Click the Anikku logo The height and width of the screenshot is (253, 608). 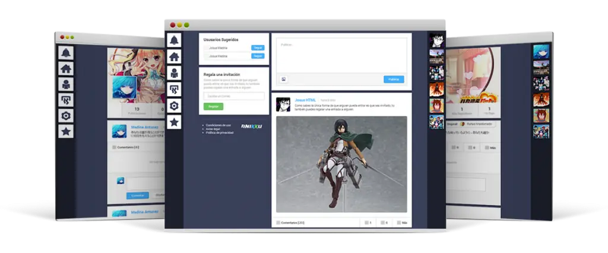[252, 126]
